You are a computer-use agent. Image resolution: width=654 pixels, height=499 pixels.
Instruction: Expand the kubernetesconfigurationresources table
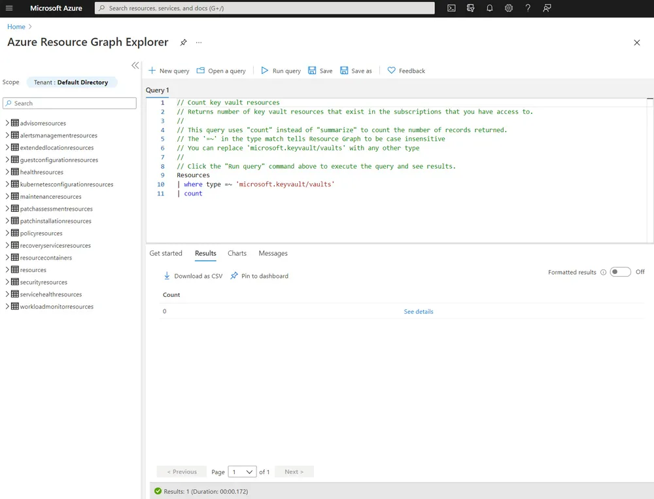(x=7, y=184)
